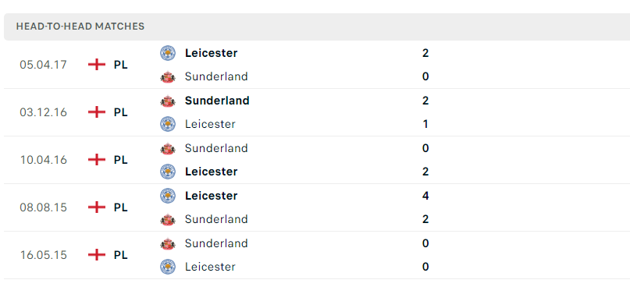Click Leicester crest in 16.05.15 match

click(x=168, y=267)
